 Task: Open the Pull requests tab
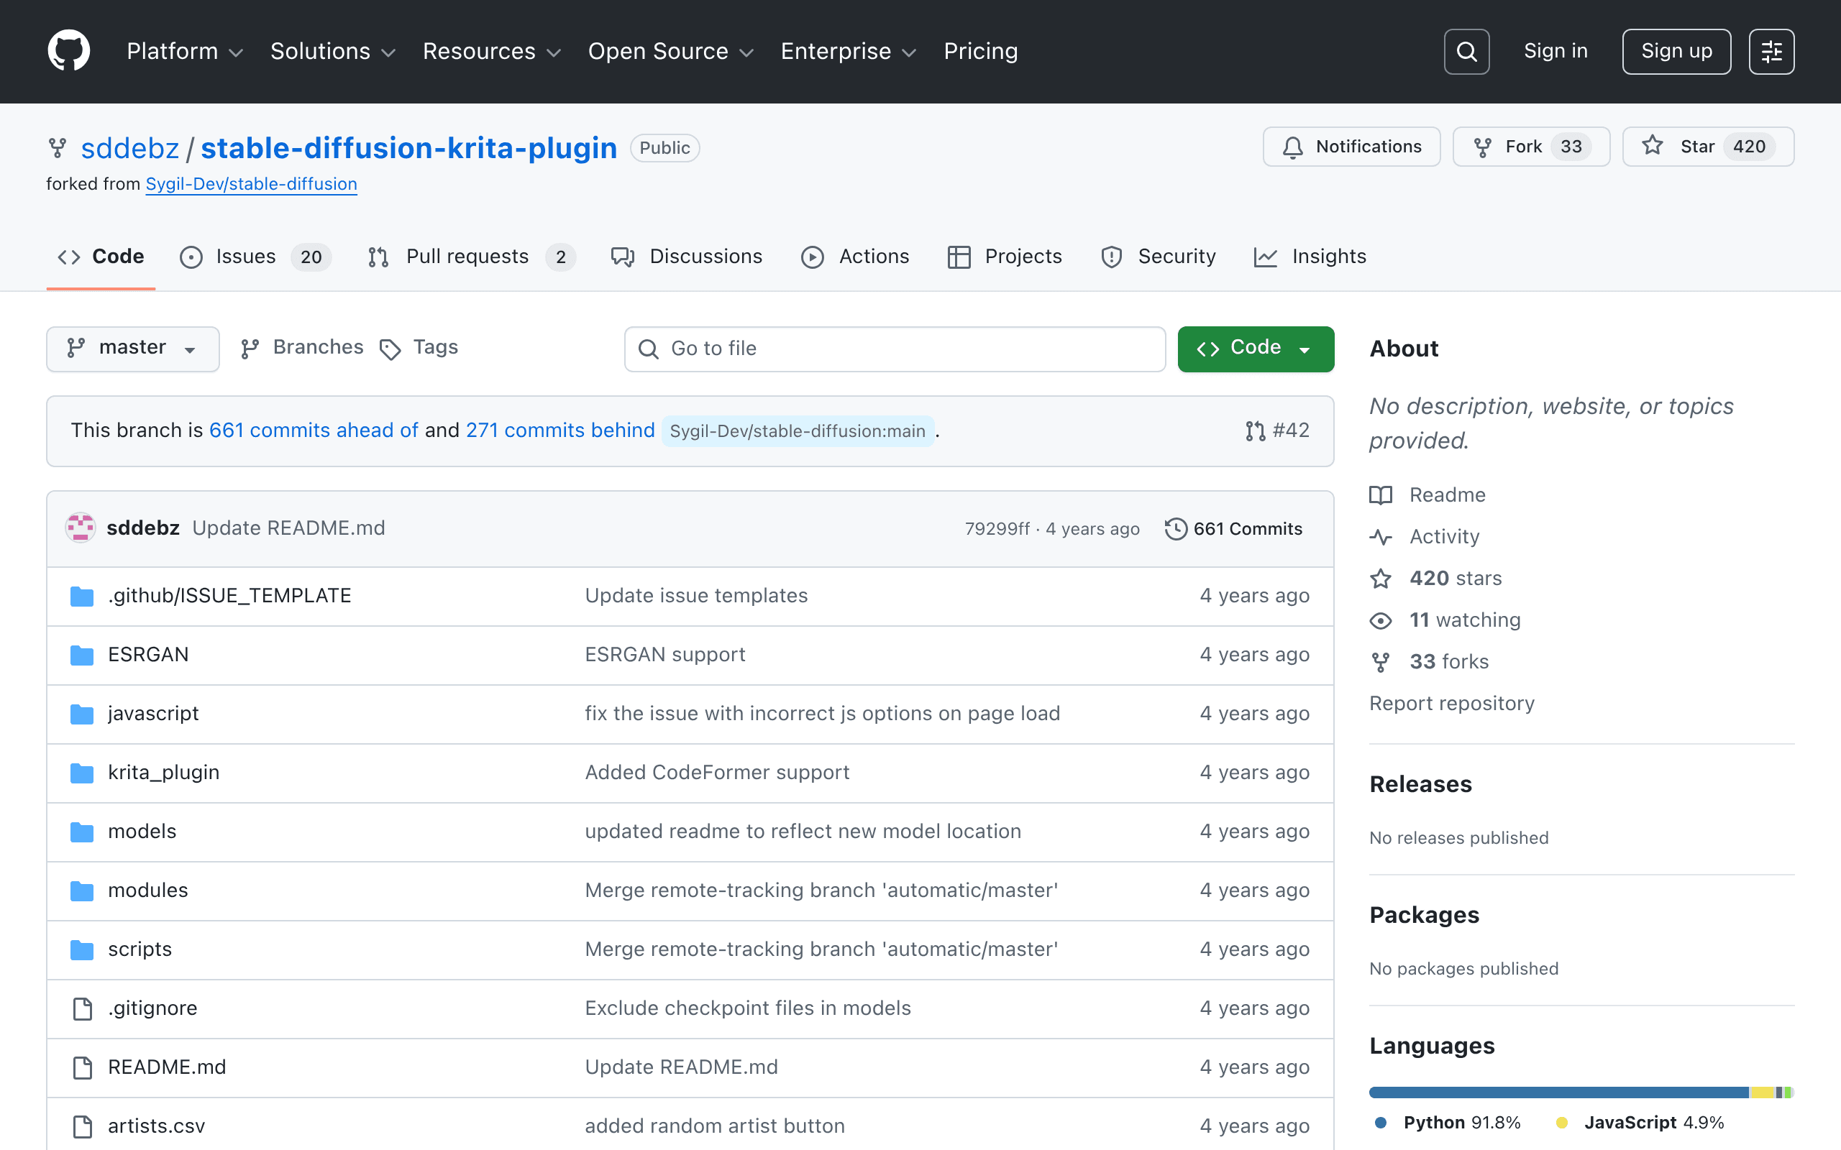click(472, 257)
